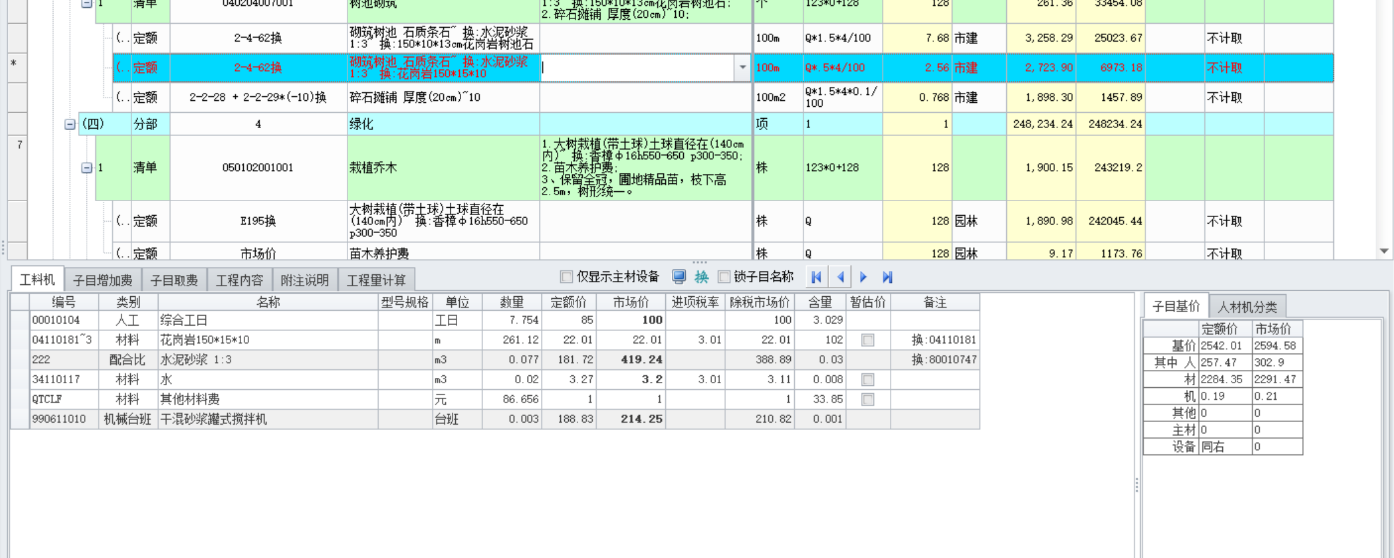Image resolution: width=1394 pixels, height=558 pixels.
Task: Click 水 material name cell
Action: click(268, 380)
